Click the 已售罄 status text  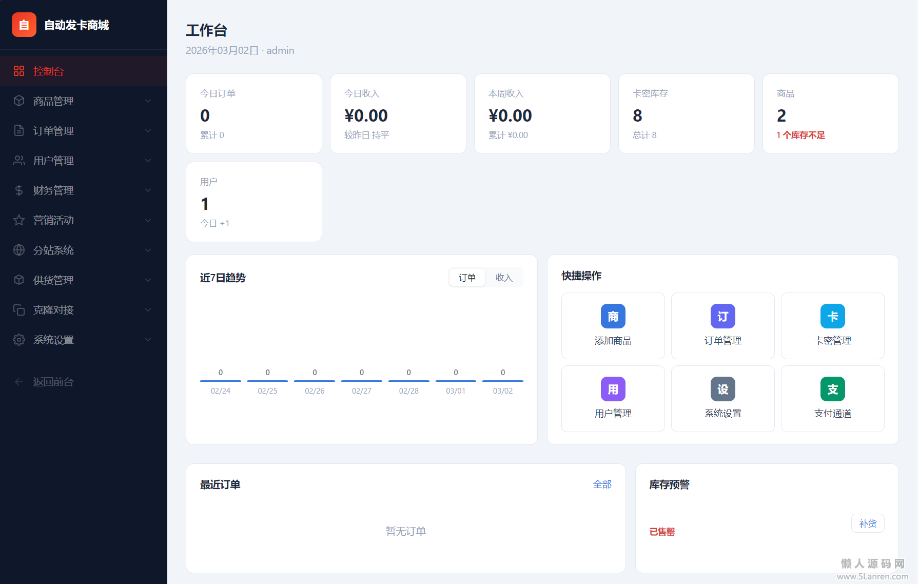(x=662, y=532)
